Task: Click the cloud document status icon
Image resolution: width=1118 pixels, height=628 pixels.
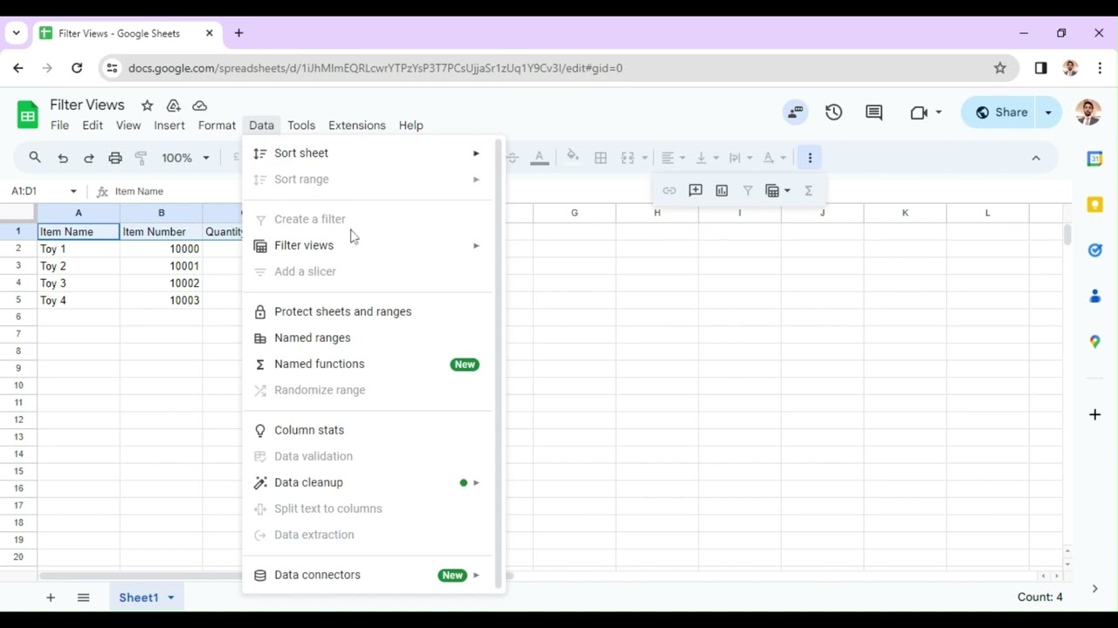Action: tap(199, 106)
